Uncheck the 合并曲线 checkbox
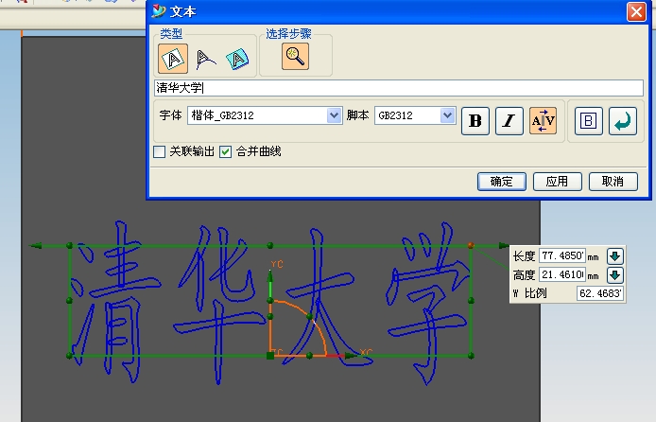 coord(226,151)
